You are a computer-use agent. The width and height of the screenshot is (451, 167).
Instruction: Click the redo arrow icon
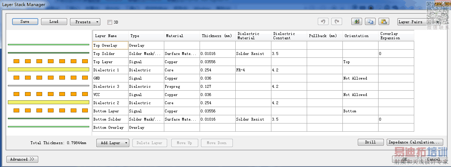coord(336,21)
